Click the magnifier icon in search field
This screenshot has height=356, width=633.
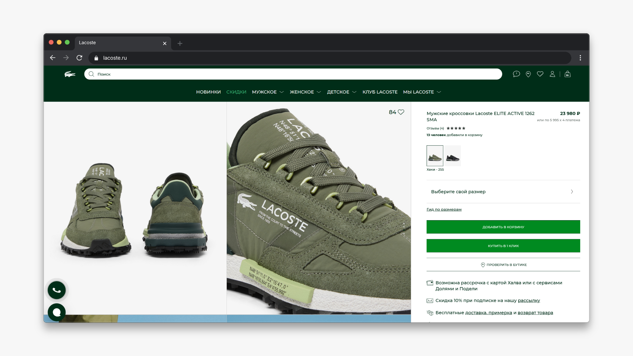tap(91, 74)
